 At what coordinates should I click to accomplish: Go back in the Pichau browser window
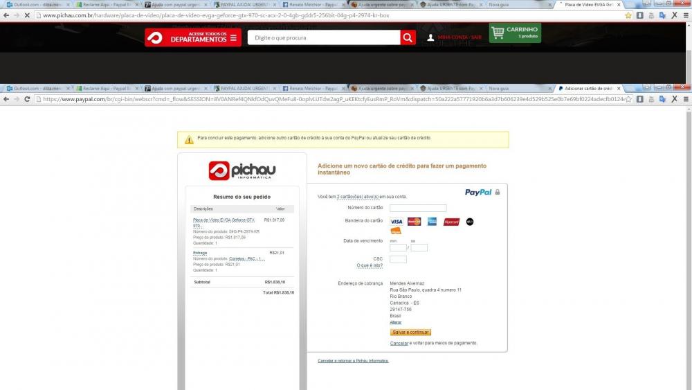click(x=6, y=15)
